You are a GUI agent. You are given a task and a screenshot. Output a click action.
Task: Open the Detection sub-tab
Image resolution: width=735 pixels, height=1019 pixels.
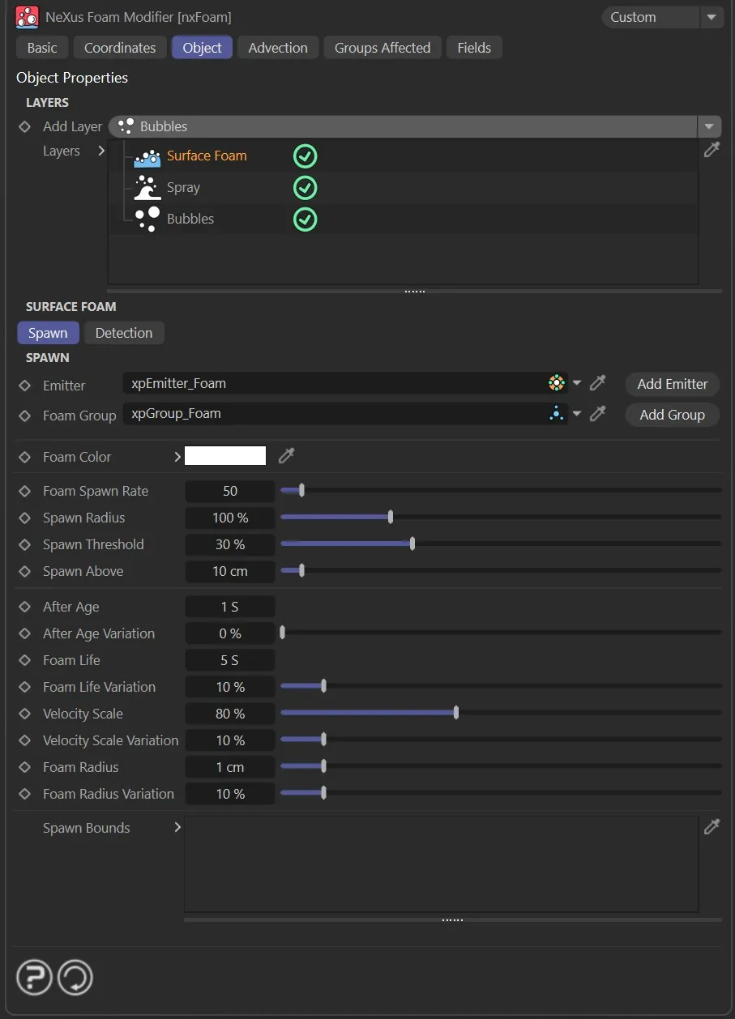(x=124, y=333)
